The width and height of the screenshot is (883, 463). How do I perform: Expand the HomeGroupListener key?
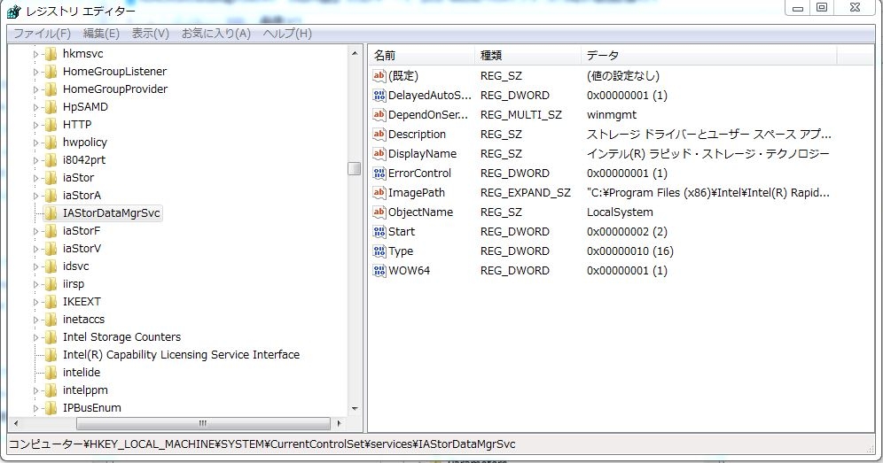pos(35,72)
